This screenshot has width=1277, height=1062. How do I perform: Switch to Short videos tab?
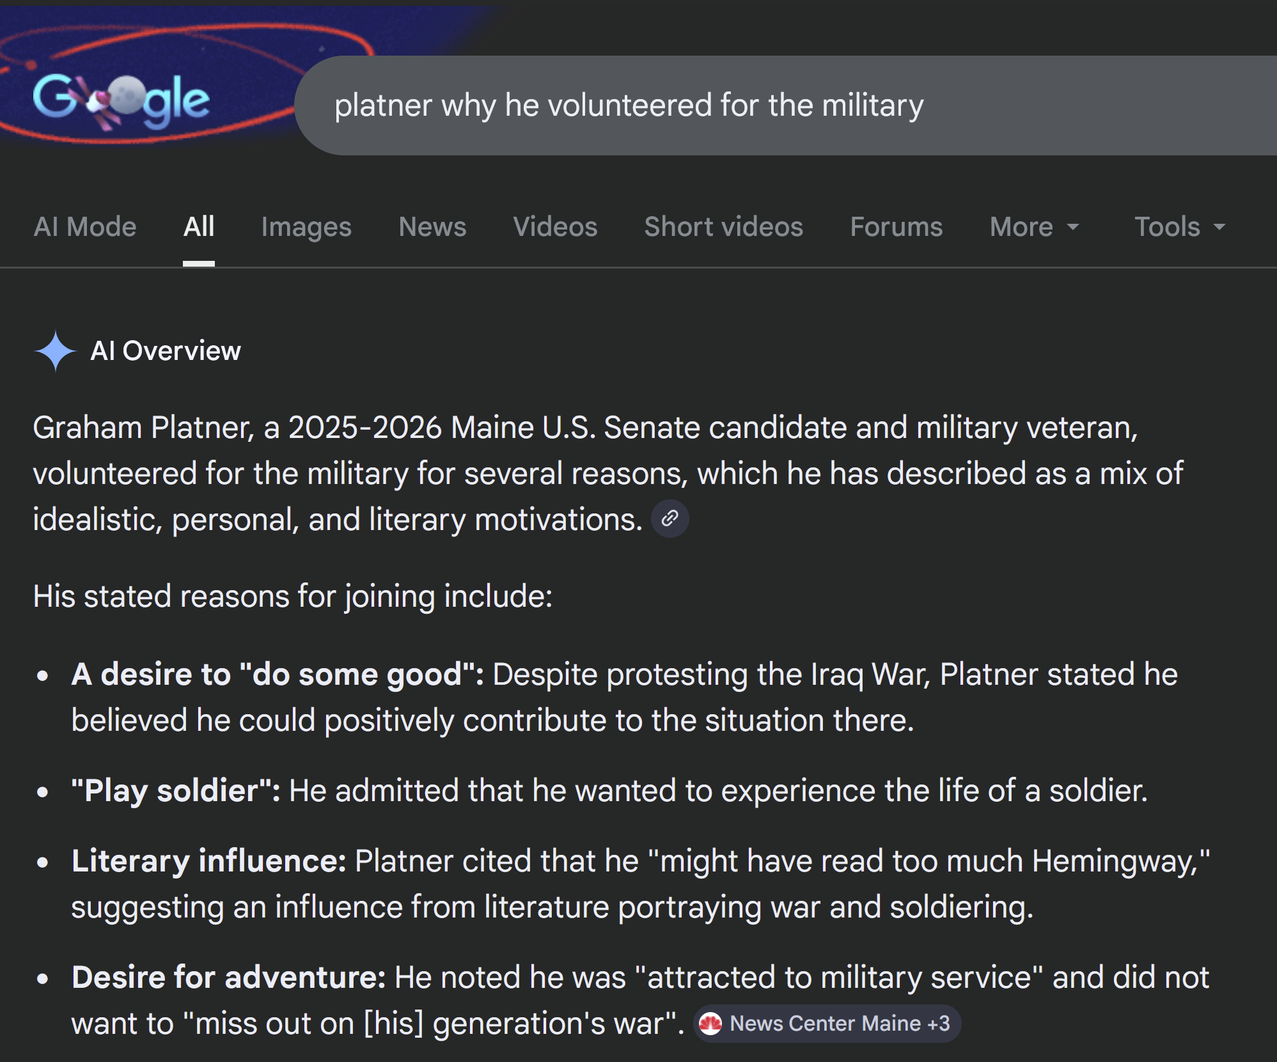tap(723, 227)
